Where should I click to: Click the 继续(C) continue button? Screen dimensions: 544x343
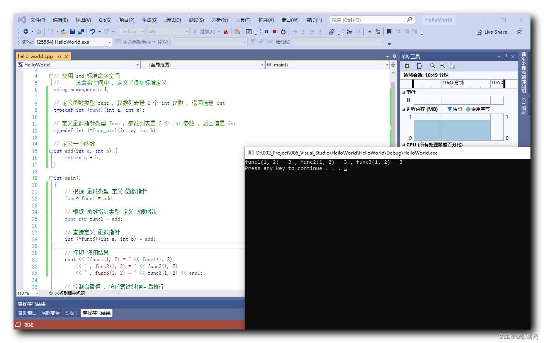click(205, 32)
